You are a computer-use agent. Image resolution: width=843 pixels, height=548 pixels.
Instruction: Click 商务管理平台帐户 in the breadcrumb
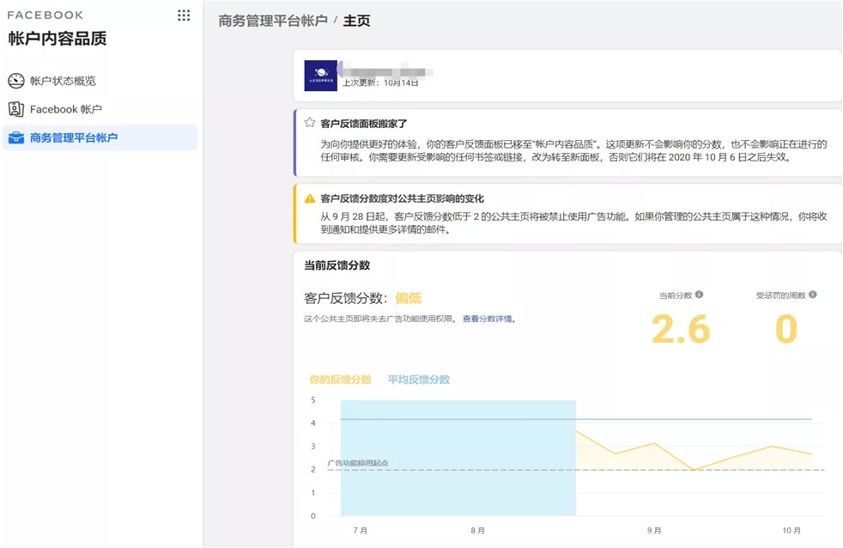[x=270, y=20]
